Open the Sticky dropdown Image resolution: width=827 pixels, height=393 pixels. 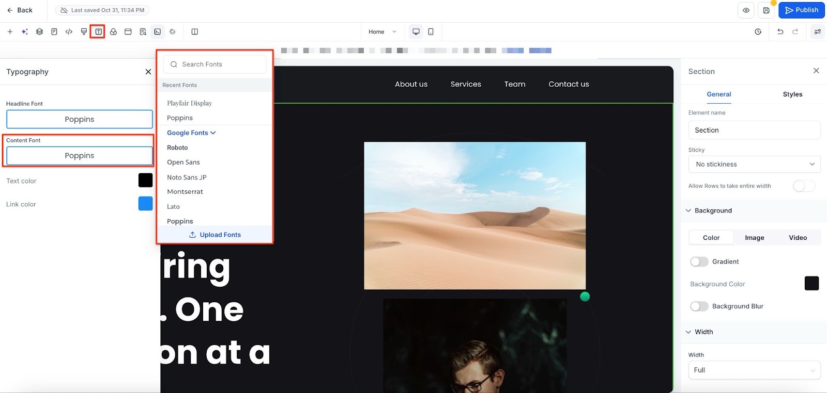coord(754,165)
